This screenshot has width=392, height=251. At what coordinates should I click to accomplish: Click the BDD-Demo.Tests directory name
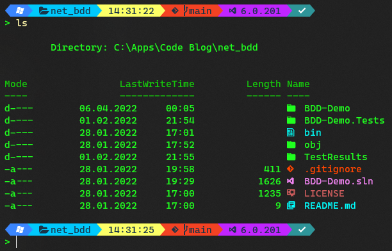(x=344, y=120)
